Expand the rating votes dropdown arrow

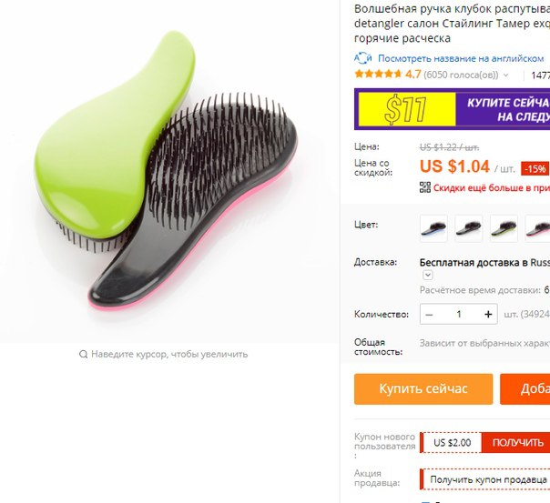coord(505,75)
